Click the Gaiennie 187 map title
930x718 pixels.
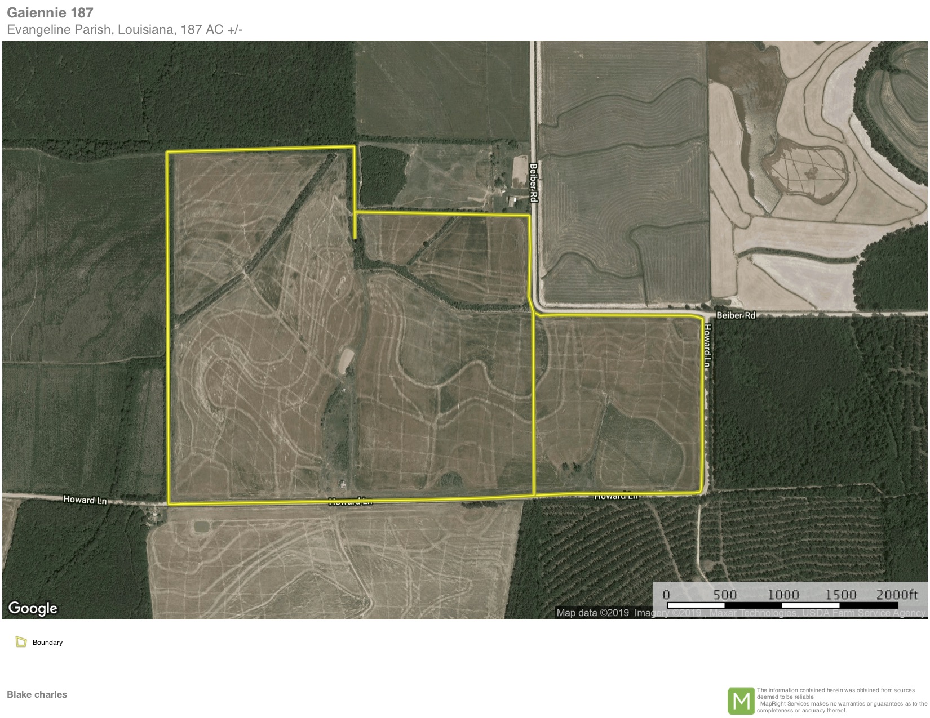tap(50, 12)
